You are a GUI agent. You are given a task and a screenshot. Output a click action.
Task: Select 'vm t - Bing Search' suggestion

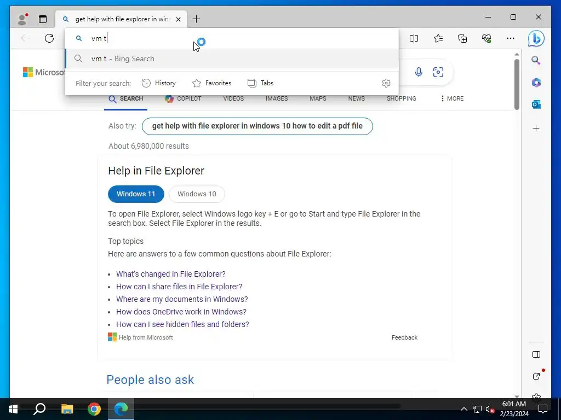[232, 59]
